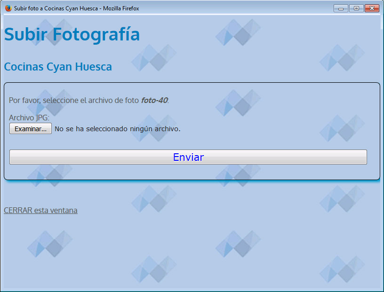Maximize the Firefox upload window
This screenshot has height=292, width=384.
pos(356,8)
